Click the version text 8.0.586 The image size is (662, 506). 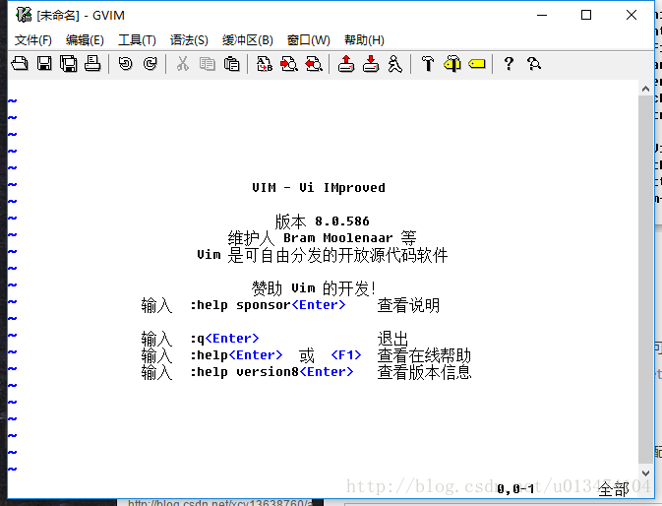(x=342, y=221)
